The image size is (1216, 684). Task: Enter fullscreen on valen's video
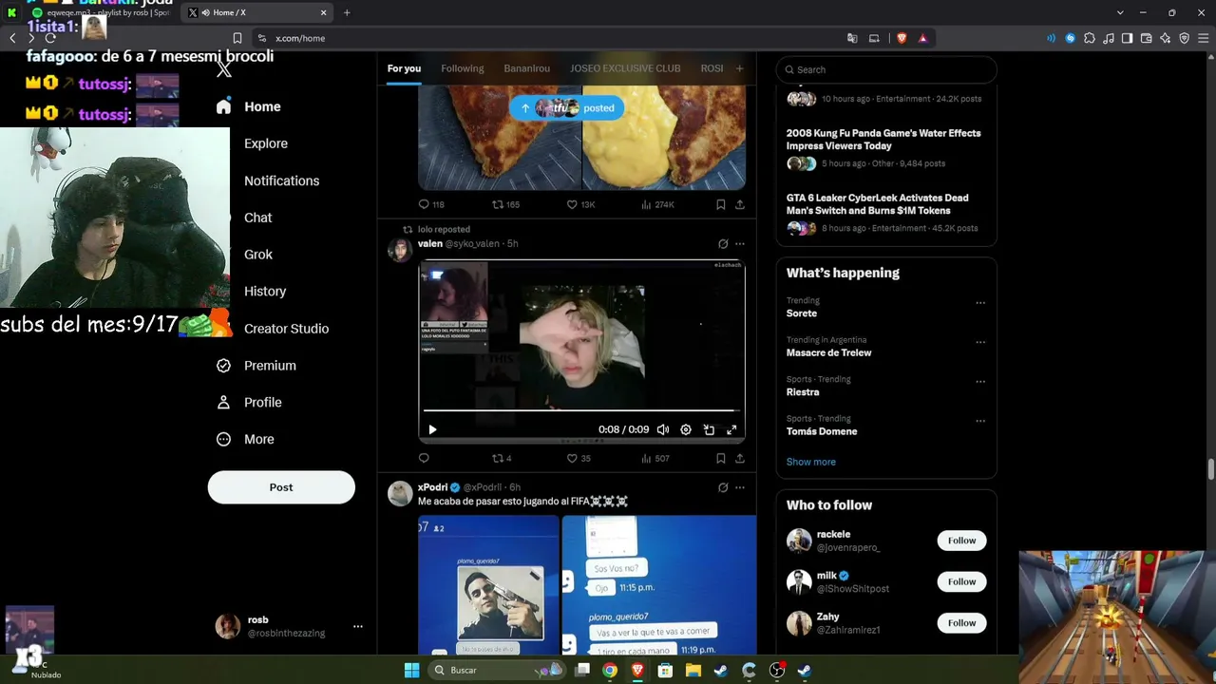tap(731, 429)
